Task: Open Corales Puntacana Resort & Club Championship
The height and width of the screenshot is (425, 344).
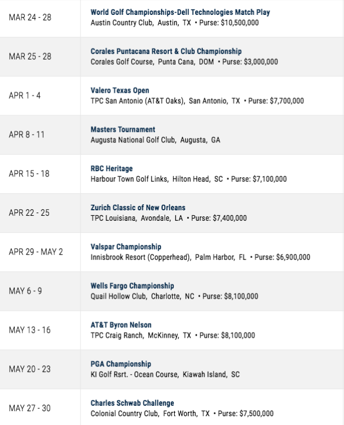Action: 166,51
